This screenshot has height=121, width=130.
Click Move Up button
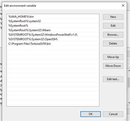(113, 57)
